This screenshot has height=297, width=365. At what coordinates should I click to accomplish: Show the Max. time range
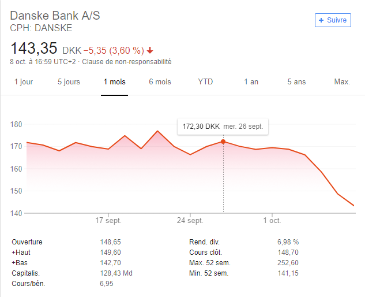[x=342, y=82]
